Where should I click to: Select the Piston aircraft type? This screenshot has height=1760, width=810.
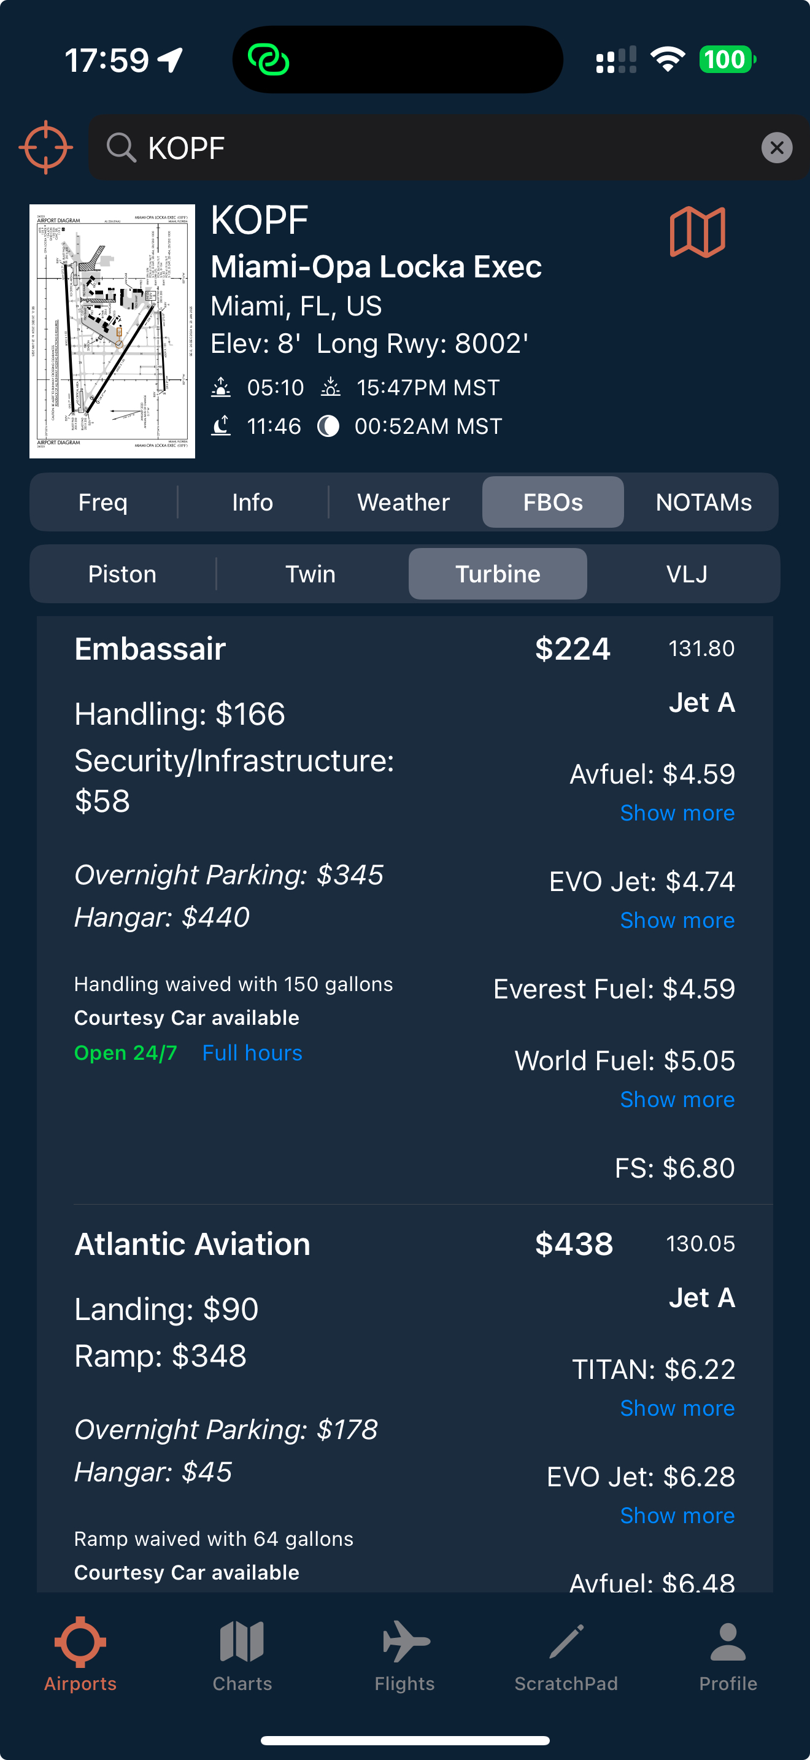pos(122,574)
